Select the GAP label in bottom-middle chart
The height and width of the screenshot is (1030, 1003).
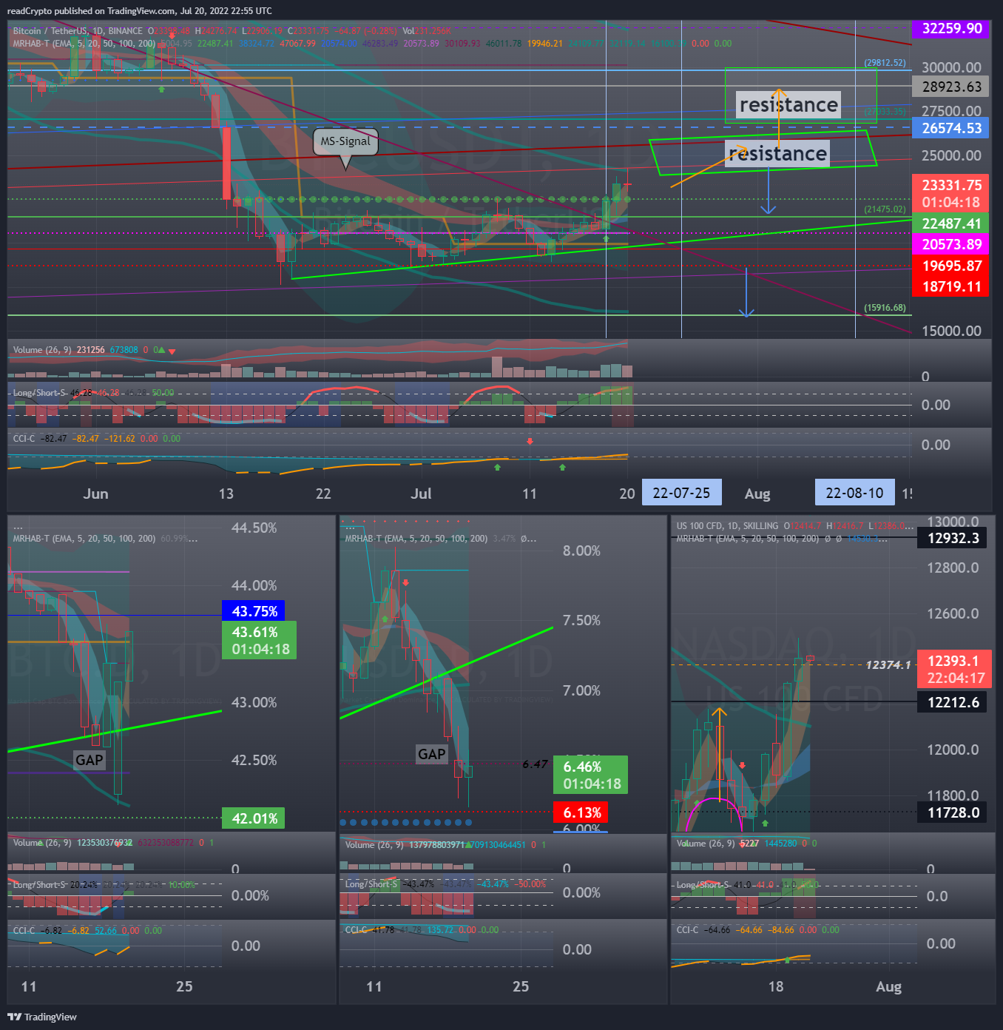click(x=431, y=754)
